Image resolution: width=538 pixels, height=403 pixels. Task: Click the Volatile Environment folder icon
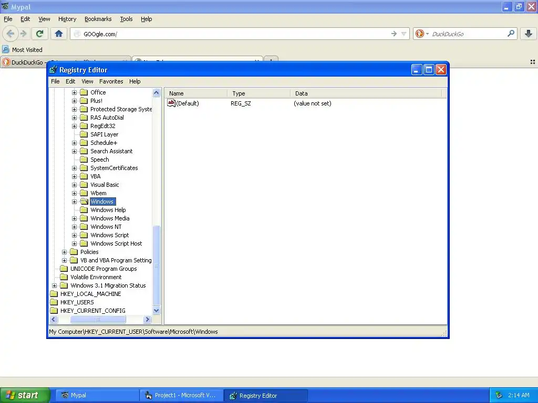[x=64, y=277]
